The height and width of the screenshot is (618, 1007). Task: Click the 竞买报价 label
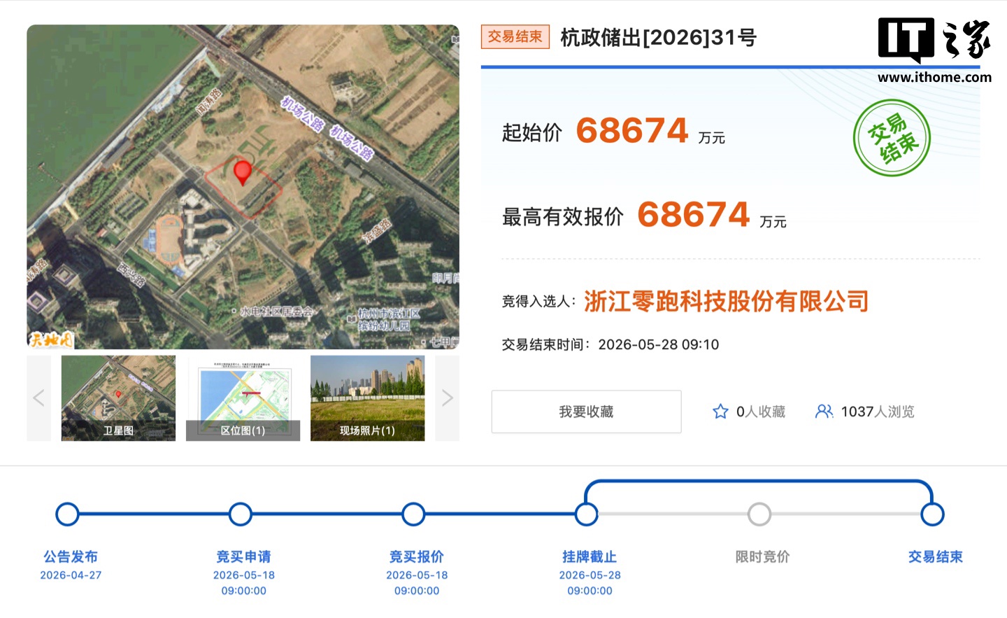point(417,557)
